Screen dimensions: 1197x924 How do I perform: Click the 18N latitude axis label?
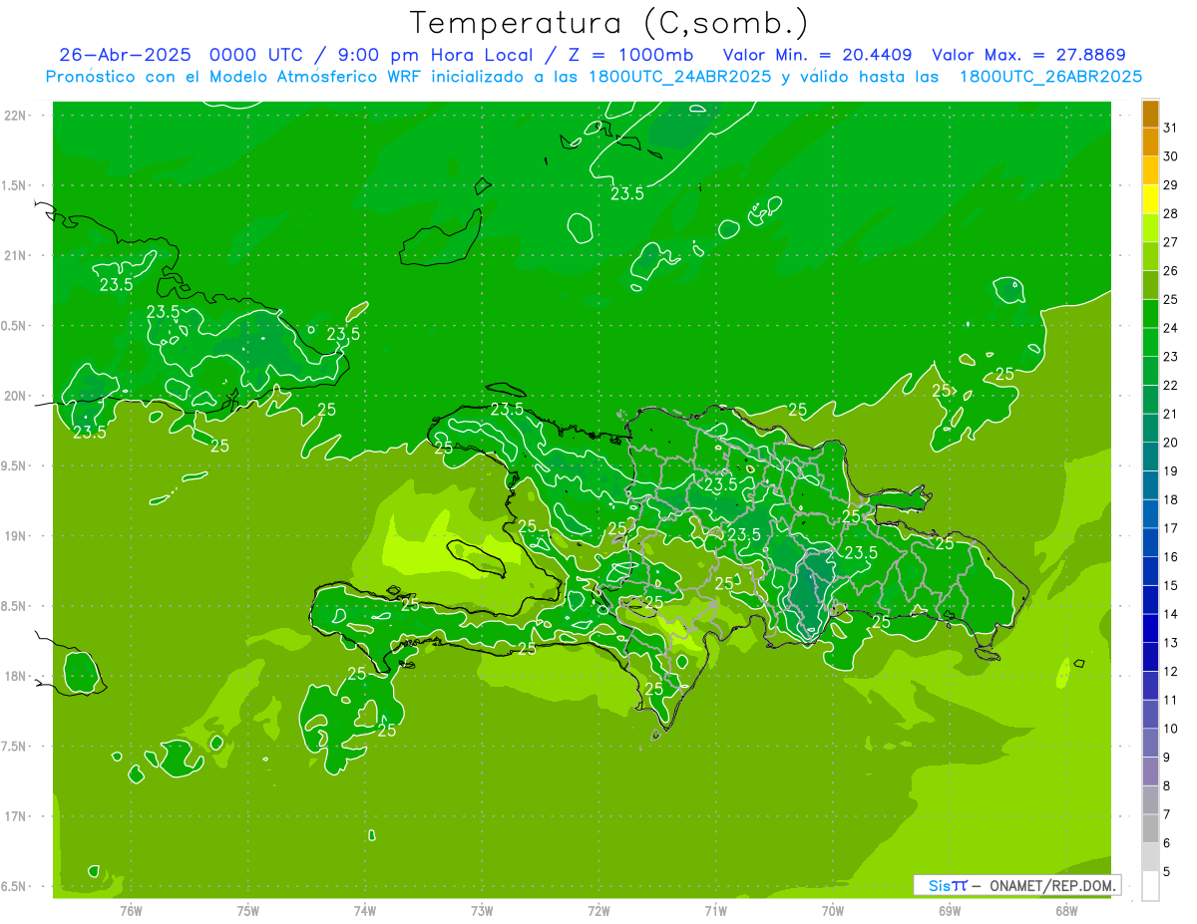tap(16, 676)
